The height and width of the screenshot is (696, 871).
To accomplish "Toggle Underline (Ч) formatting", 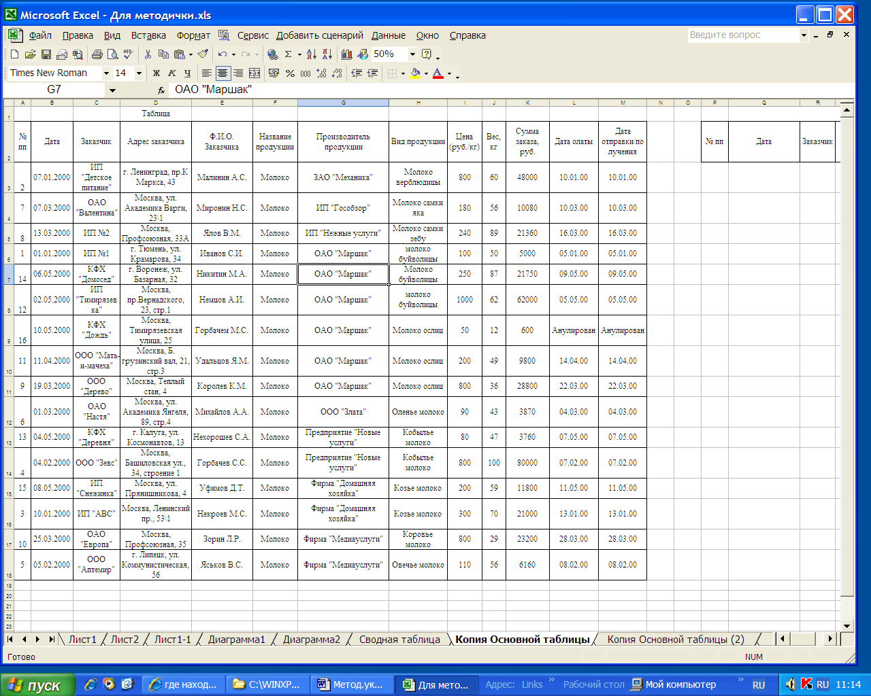I will pyautogui.click(x=188, y=73).
